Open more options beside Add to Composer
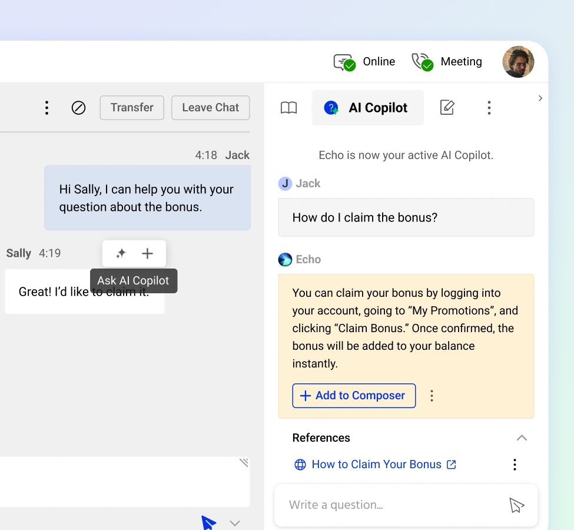The width and height of the screenshot is (574, 530). click(432, 396)
